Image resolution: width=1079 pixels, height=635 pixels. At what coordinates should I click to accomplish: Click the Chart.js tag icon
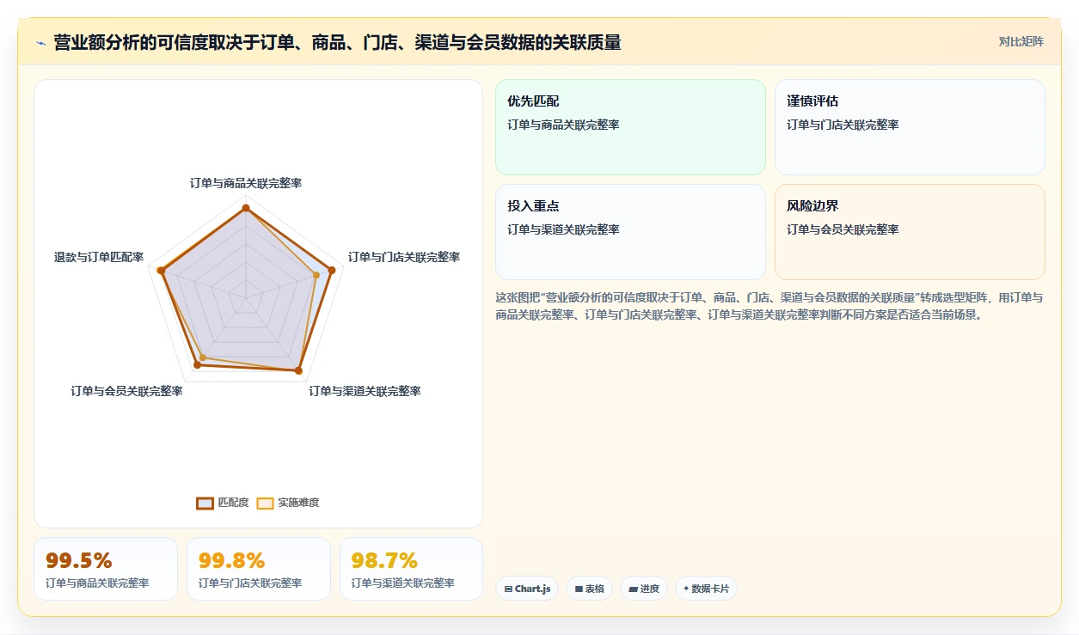point(508,589)
